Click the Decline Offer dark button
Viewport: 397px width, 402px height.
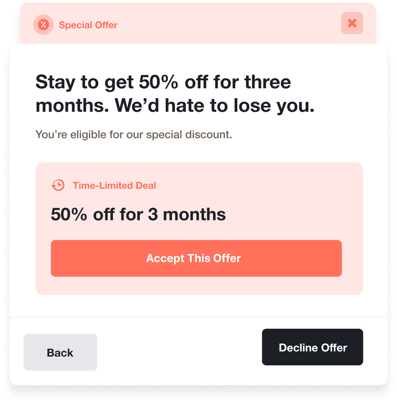pos(312,347)
